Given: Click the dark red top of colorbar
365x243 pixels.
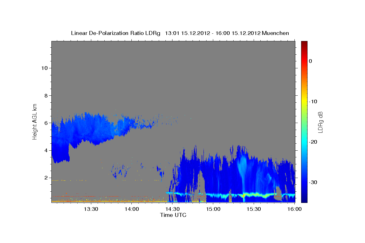Looking at the screenshot, I should click(x=304, y=43).
